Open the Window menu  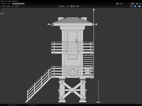[x=4, y=4]
